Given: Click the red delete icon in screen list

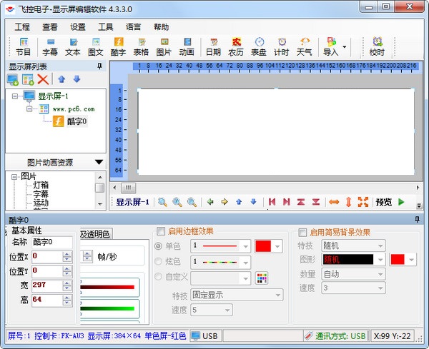Looking at the screenshot, I should click(44, 79).
